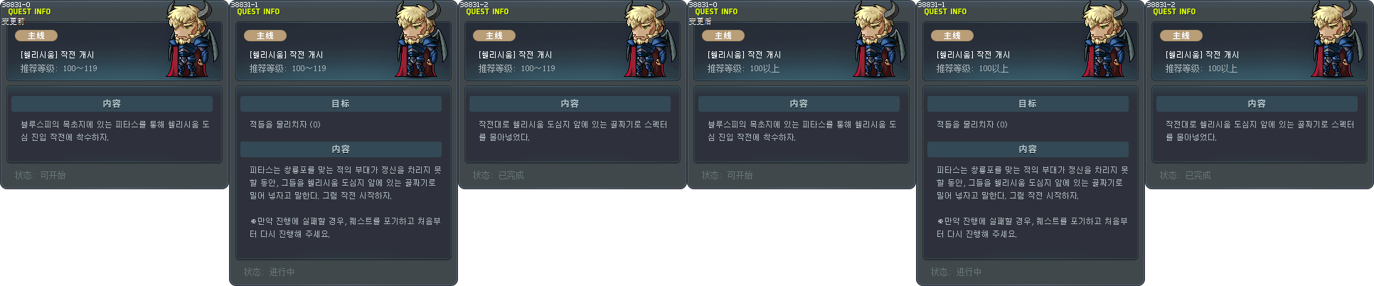Click the NPC portrait in quest 38831-1 with level 100~119
Screen dimensions: 1374x286
(x=418, y=39)
